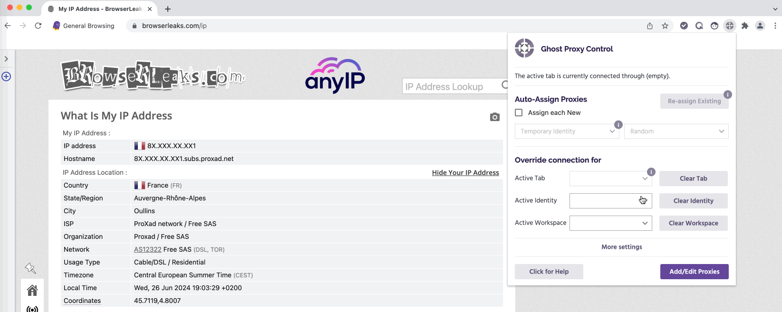
Task: Click the share page icon in address bar
Action: (x=650, y=26)
